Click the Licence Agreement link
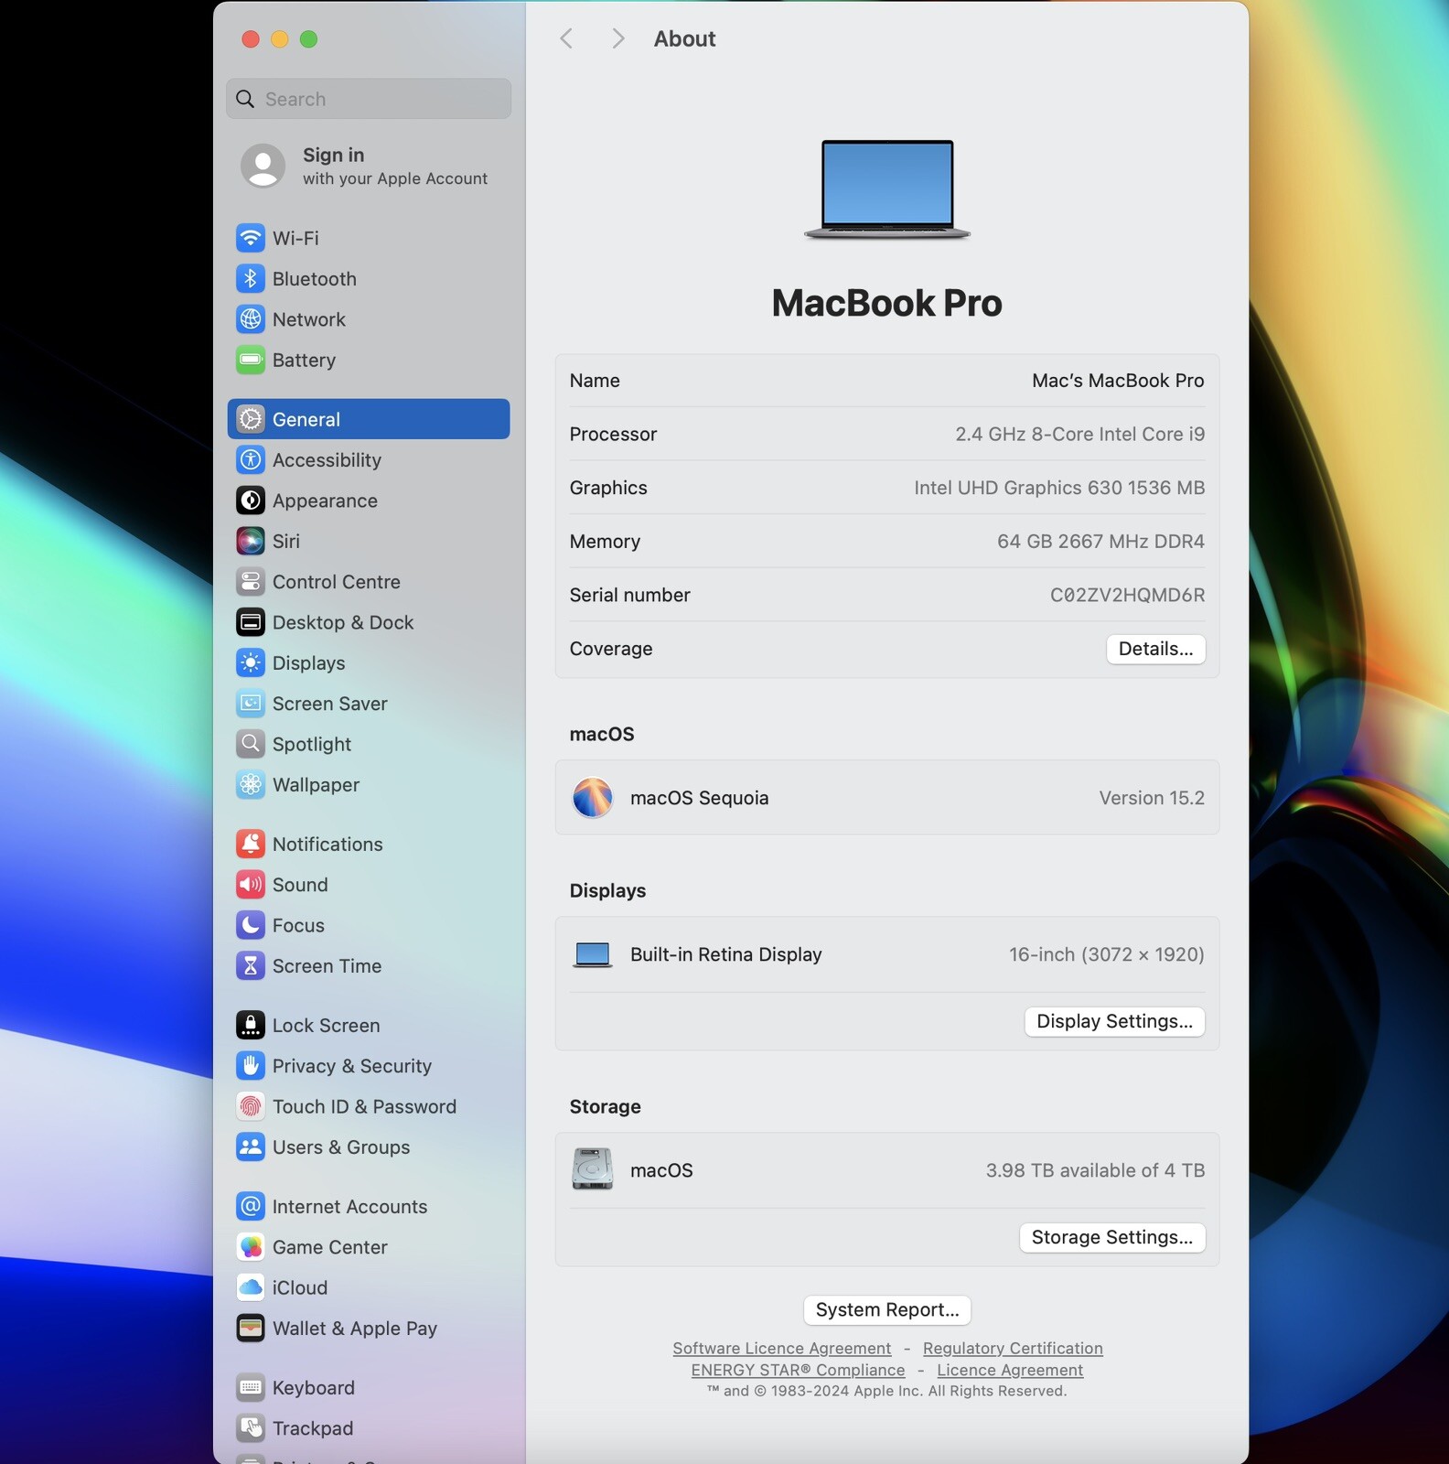The width and height of the screenshot is (1449, 1464). click(x=1010, y=1370)
